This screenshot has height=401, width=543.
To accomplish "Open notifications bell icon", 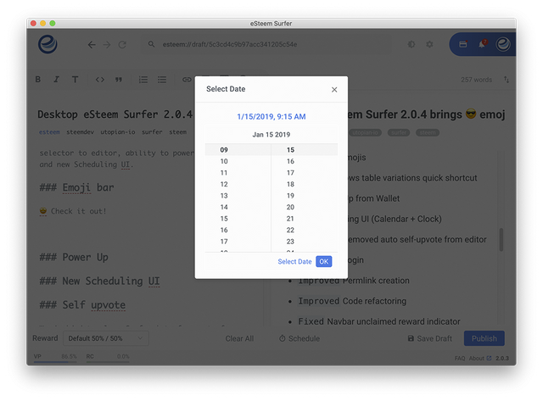I will point(482,44).
